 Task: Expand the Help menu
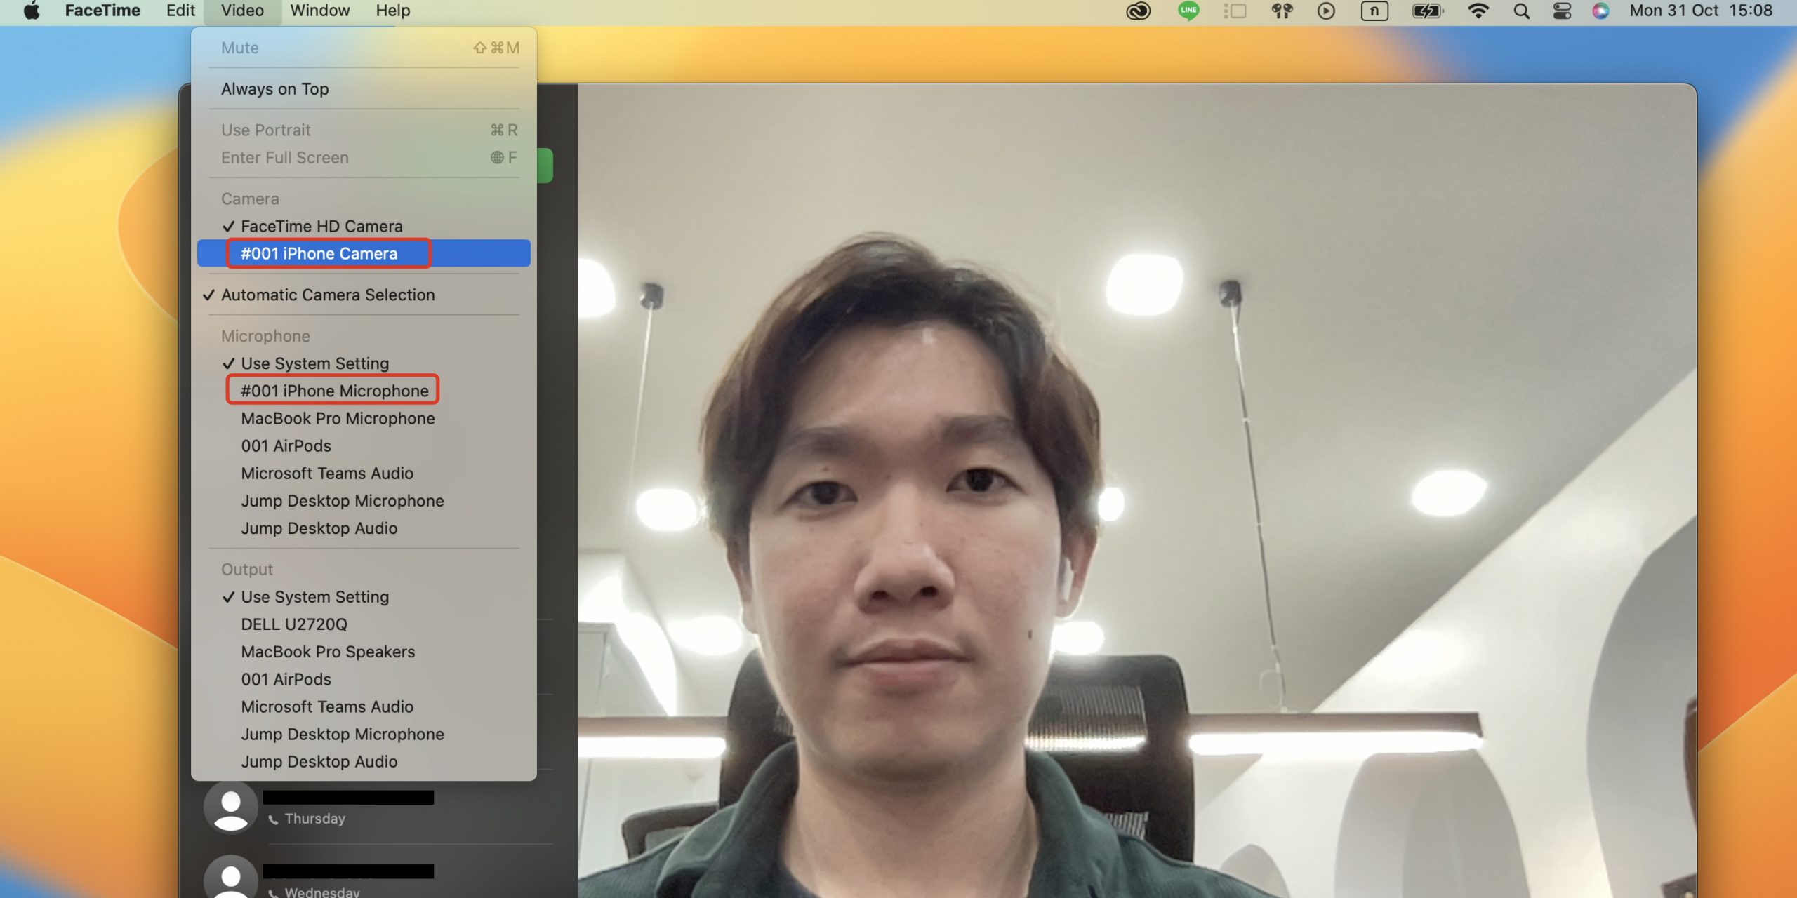[x=392, y=11]
